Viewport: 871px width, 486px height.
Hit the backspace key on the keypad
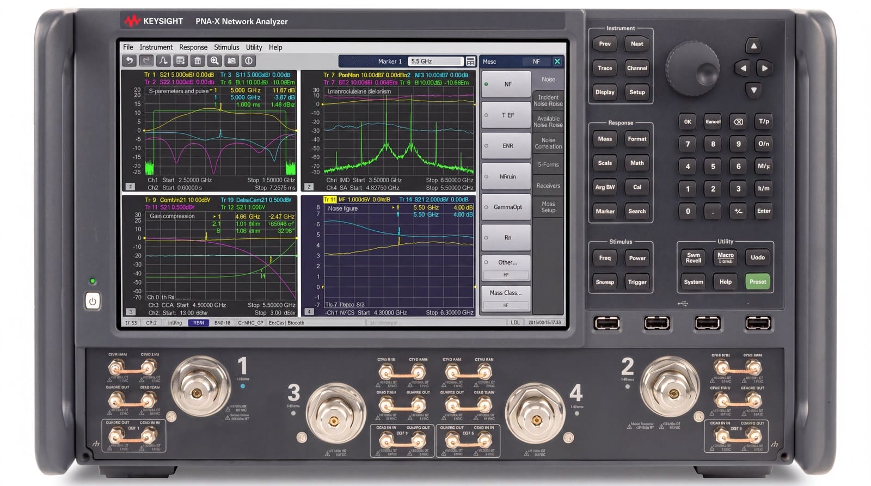(x=738, y=122)
